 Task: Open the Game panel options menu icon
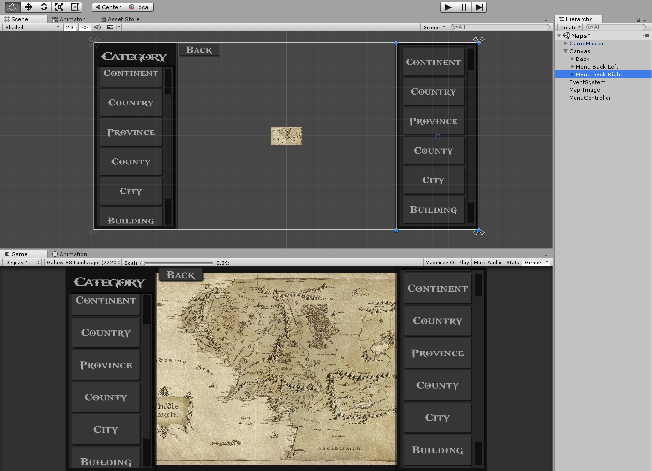(548, 256)
